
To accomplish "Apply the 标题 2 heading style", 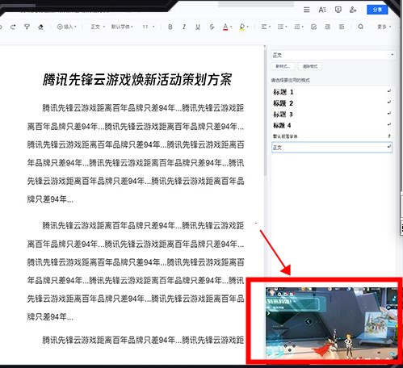I will coord(332,103).
